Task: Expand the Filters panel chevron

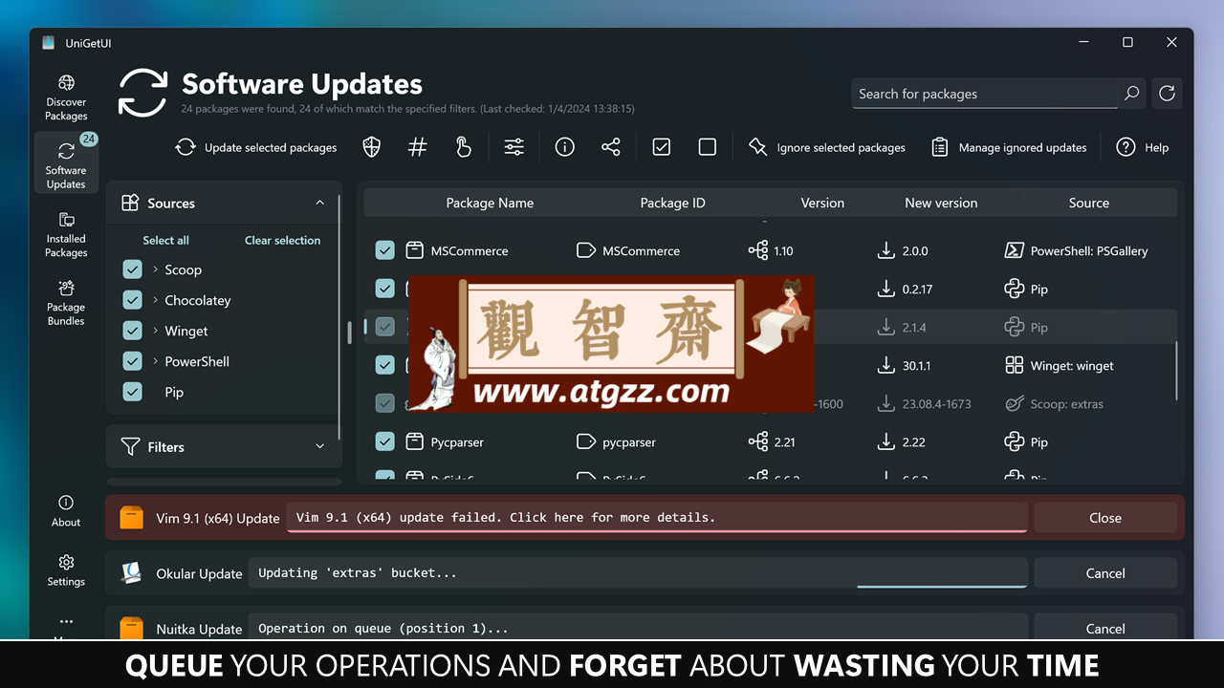Action: (319, 446)
